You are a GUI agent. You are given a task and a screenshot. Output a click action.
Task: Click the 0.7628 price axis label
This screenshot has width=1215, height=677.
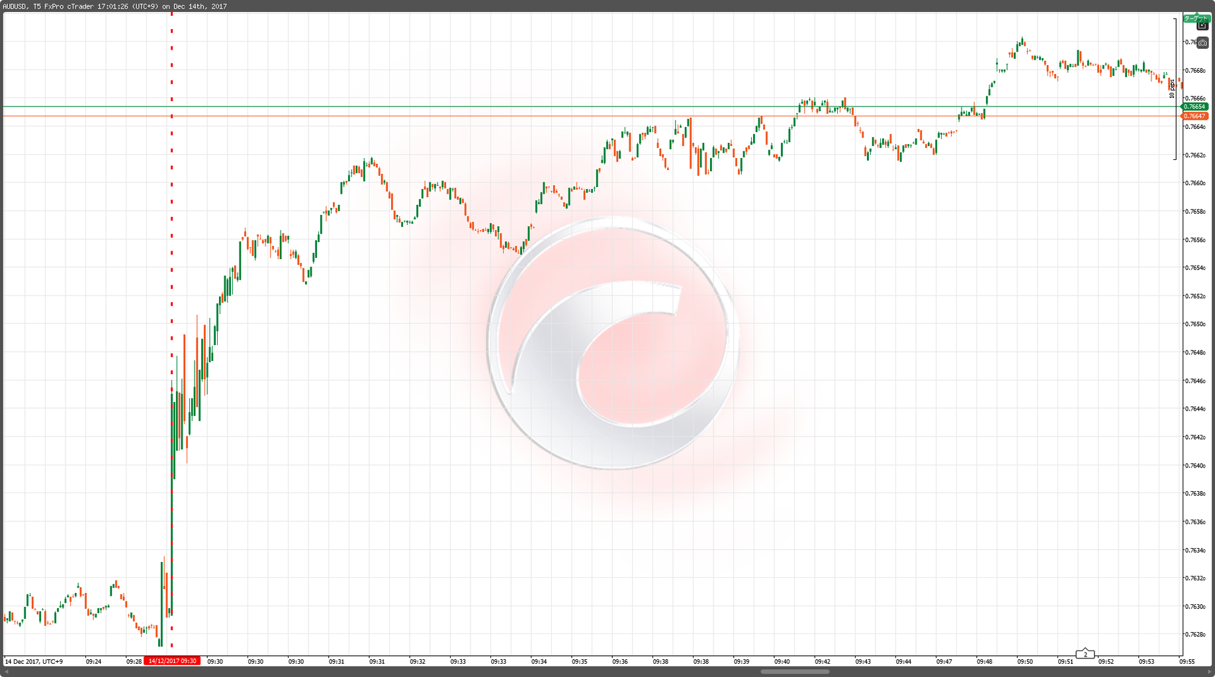point(1195,635)
